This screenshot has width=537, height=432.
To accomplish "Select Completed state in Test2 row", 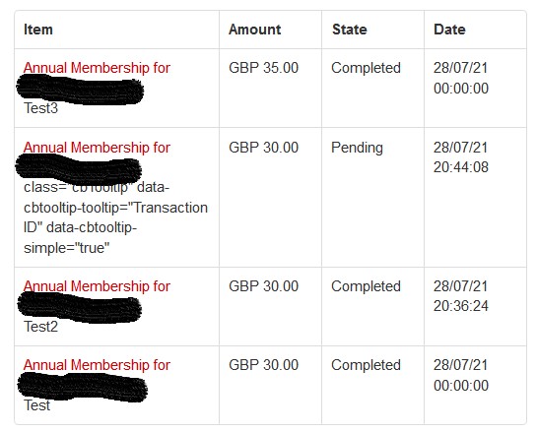I will point(366,286).
